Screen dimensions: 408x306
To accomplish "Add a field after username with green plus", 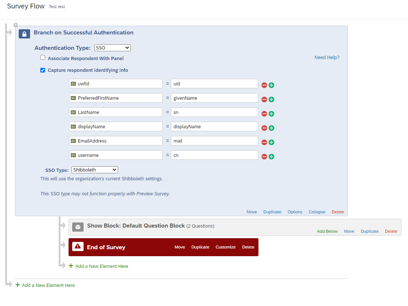I will (271, 156).
